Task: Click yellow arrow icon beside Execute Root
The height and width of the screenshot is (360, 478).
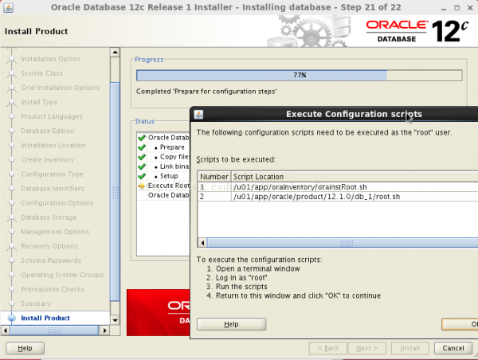Action: [x=142, y=186]
